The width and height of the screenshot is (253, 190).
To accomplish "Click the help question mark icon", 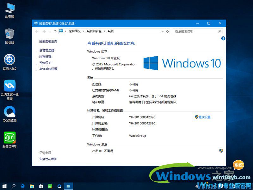I will (223, 38).
